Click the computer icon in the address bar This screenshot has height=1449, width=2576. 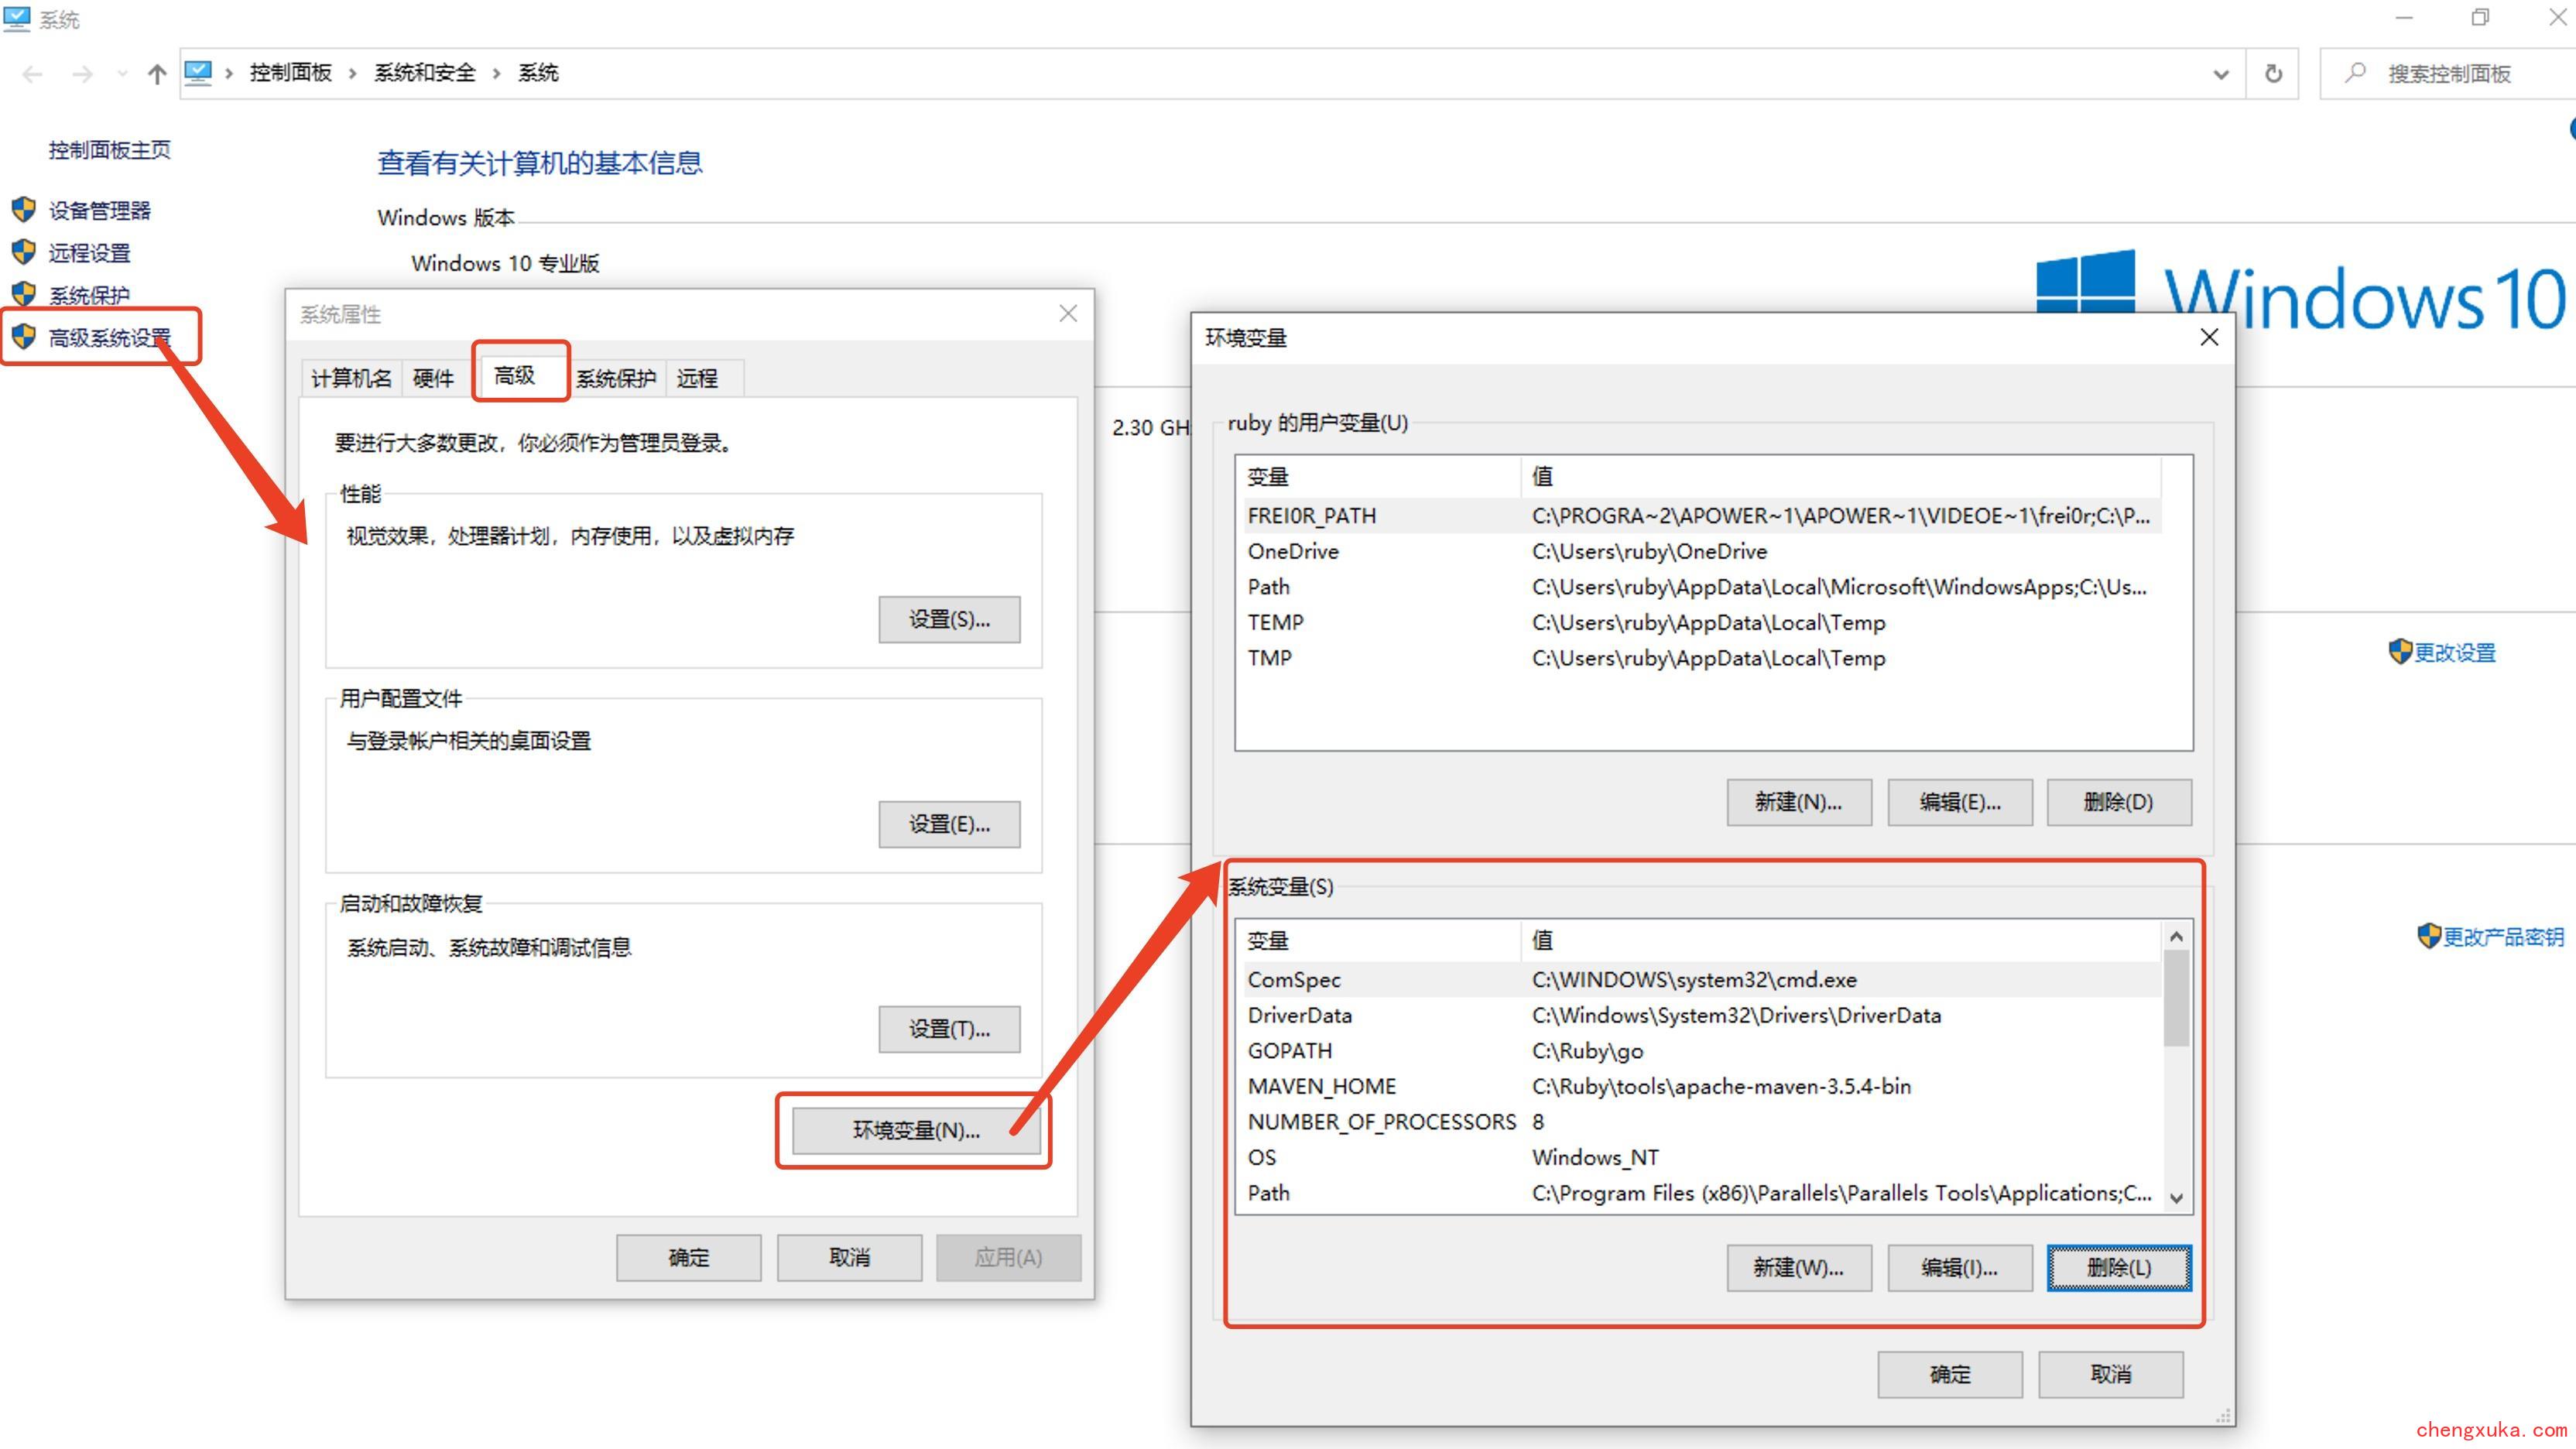point(198,72)
